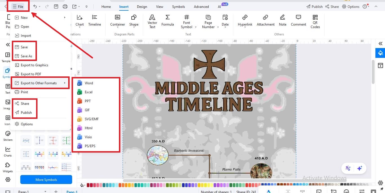Insert an Attachment
The image size is (385, 193).
[265, 21]
